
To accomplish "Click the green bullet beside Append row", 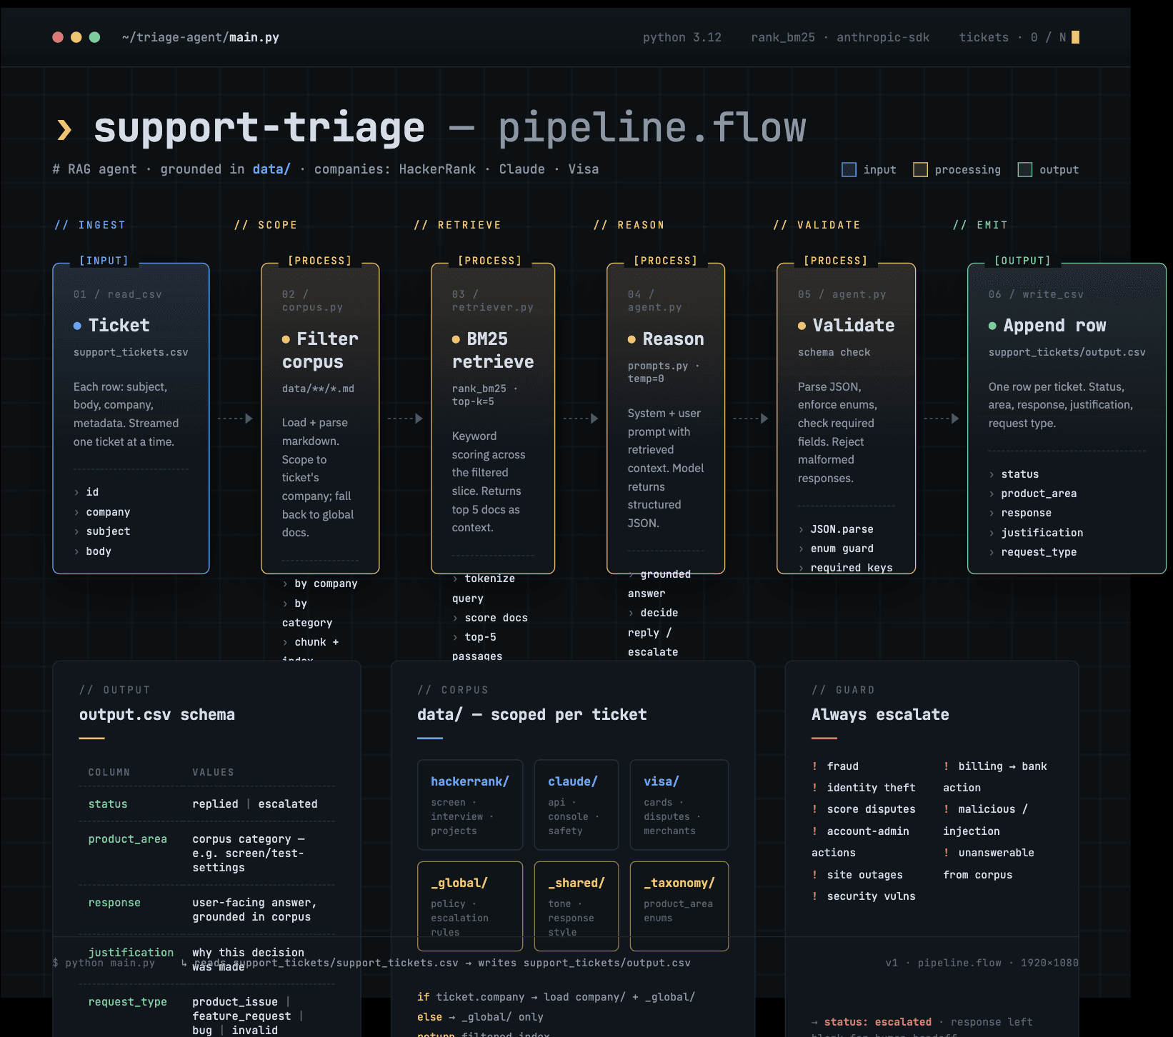I will 992,326.
